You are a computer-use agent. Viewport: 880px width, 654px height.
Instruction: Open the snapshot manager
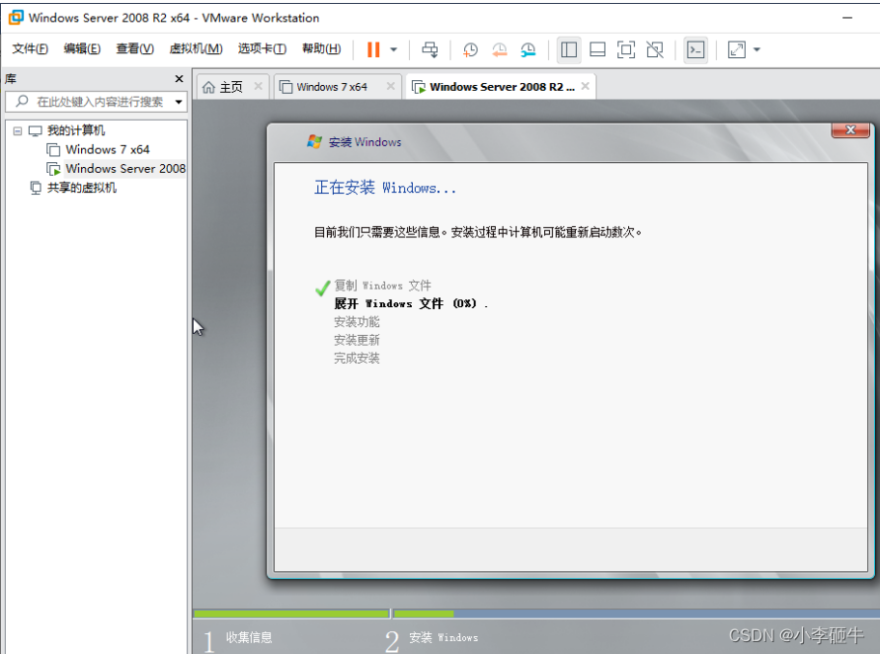click(528, 49)
